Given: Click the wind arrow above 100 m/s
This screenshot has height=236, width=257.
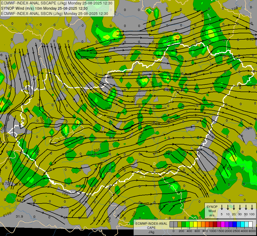Looking at the screenshot, I should point(252,207).
